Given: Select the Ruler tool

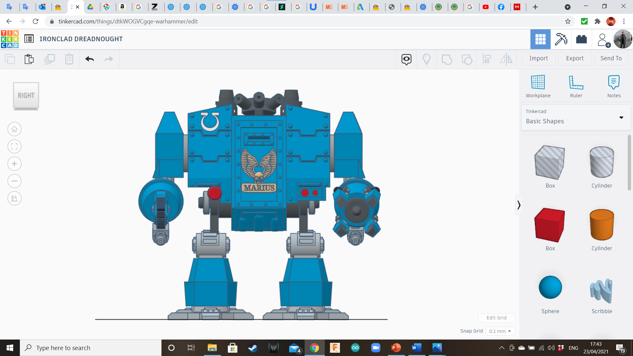Looking at the screenshot, I should [x=576, y=86].
